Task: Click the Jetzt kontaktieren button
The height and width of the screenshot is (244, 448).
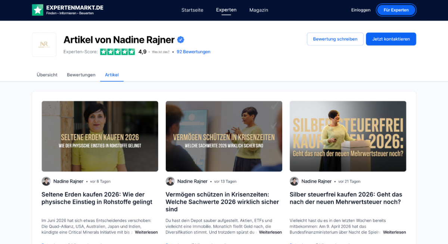Action: [x=391, y=39]
